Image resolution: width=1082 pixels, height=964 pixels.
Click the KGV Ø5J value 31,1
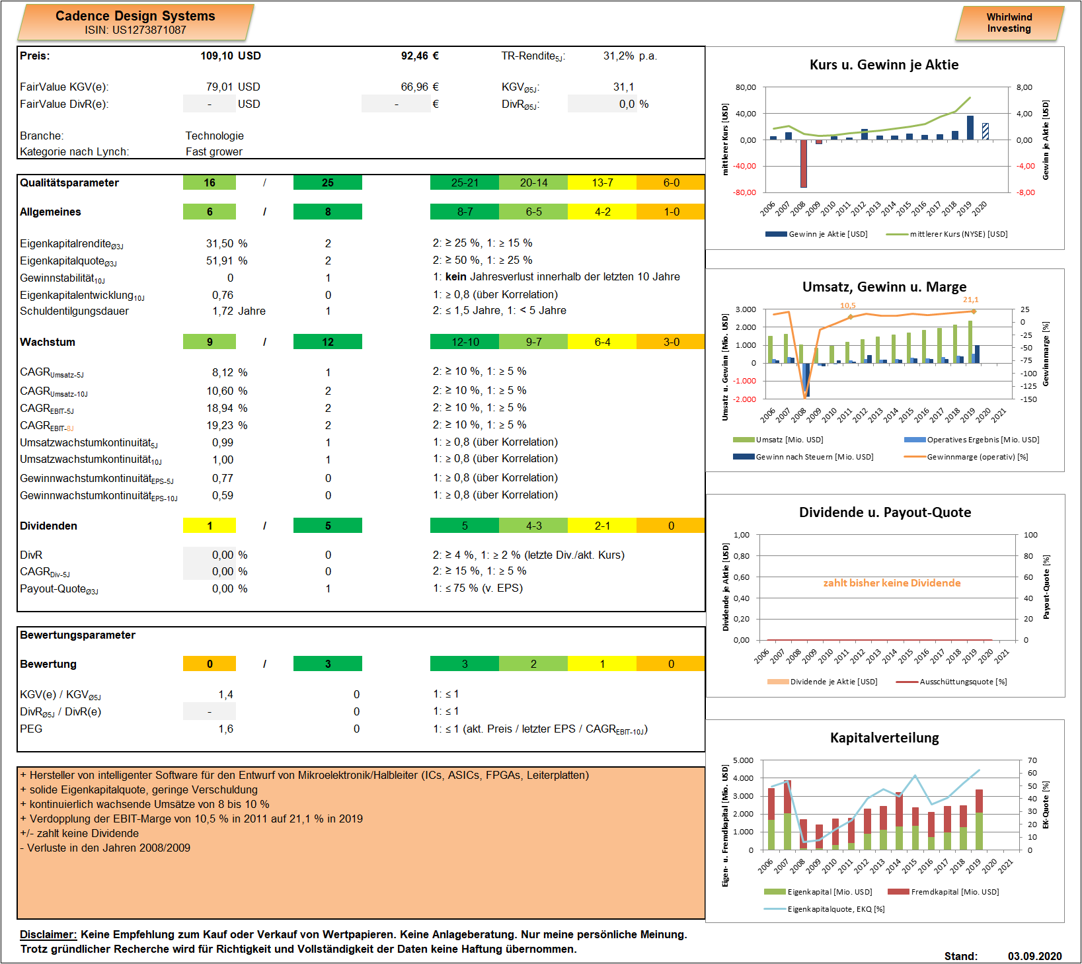point(623,87)
